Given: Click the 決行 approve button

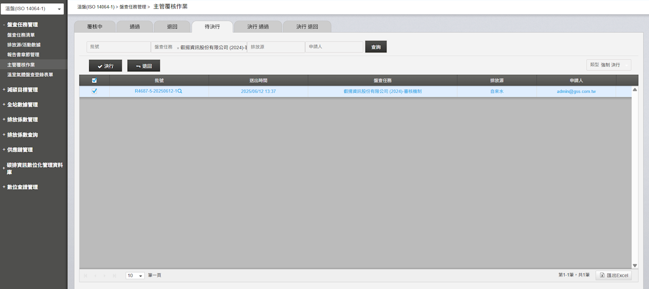Looking at the screenshot, I should (105, 66).
